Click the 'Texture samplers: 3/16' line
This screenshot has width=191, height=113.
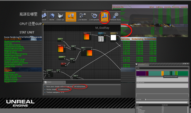tap(55, 92)
